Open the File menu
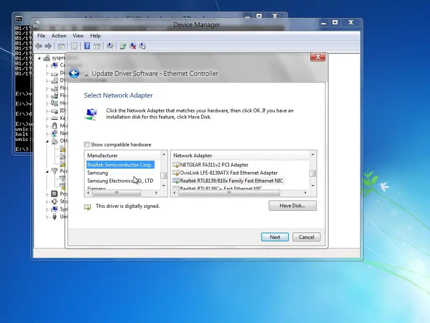 coord(41,36)
